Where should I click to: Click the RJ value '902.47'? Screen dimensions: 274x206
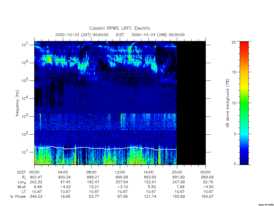36,177
